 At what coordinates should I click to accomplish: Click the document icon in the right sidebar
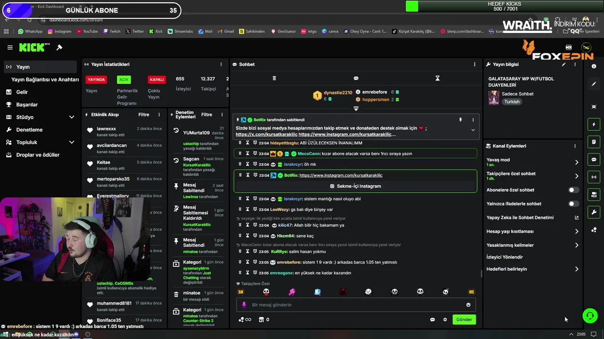[594, 142]
